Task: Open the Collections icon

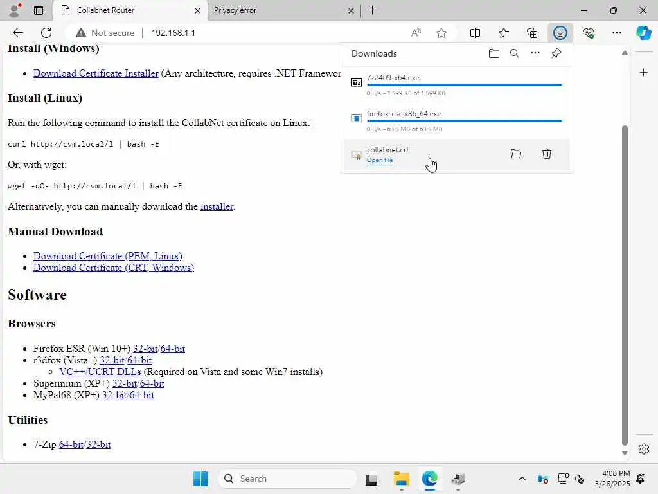Action: [x=532, y=33]
